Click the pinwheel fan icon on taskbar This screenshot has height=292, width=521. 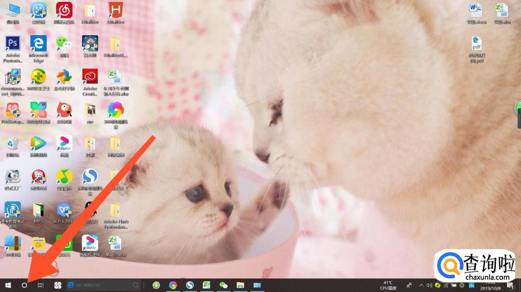click(x=57, y=285)
